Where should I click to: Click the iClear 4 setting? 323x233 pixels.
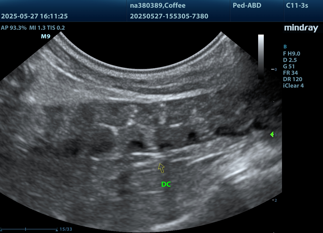[x=293, y=86]
